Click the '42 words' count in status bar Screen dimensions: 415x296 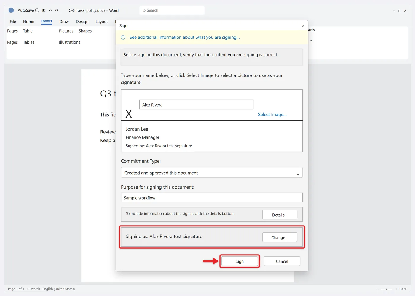pyautogui.click(x=33, y=289)
